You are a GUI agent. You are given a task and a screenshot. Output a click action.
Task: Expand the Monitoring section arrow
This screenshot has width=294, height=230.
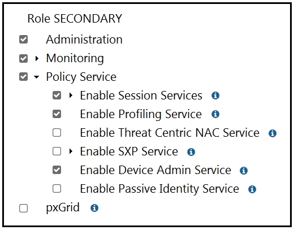point(37,58)
